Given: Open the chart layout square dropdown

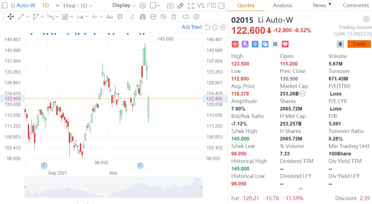Looking at the screenshot, I should point(155,6).
